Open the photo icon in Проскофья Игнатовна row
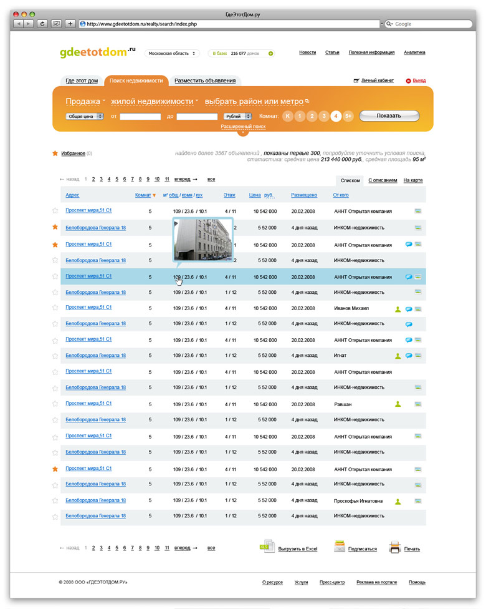486x609 pixels. [418, 500]
